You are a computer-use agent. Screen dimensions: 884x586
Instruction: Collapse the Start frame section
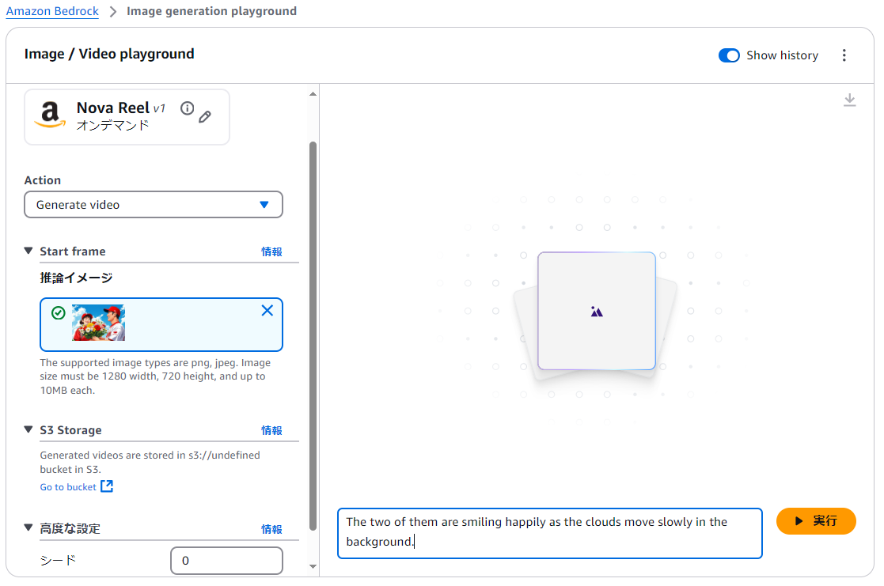(28, 251)
